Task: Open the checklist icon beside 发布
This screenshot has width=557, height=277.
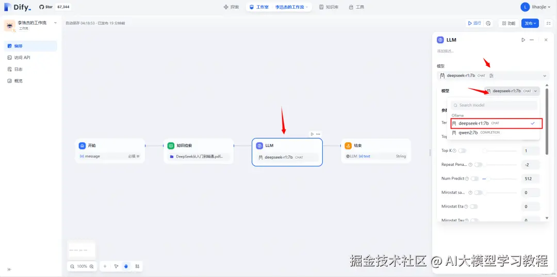Action: [548, 23]
